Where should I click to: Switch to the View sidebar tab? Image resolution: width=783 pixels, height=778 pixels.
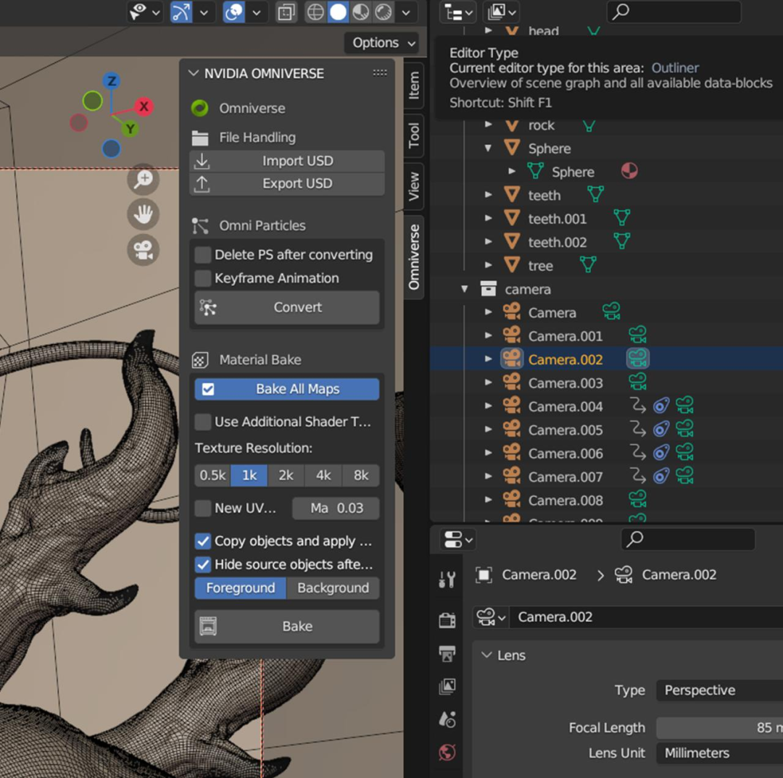[x=414, y=186]
